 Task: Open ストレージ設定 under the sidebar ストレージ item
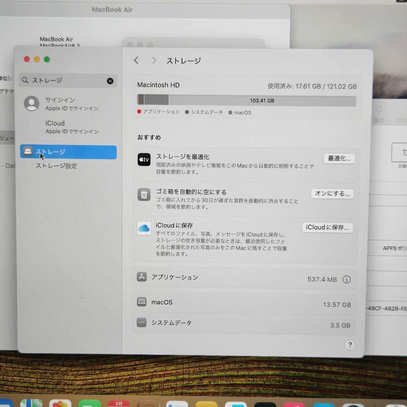57,166
